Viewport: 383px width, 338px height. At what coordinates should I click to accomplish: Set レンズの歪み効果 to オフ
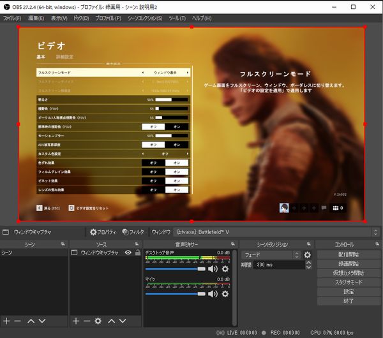coord(153,190)
